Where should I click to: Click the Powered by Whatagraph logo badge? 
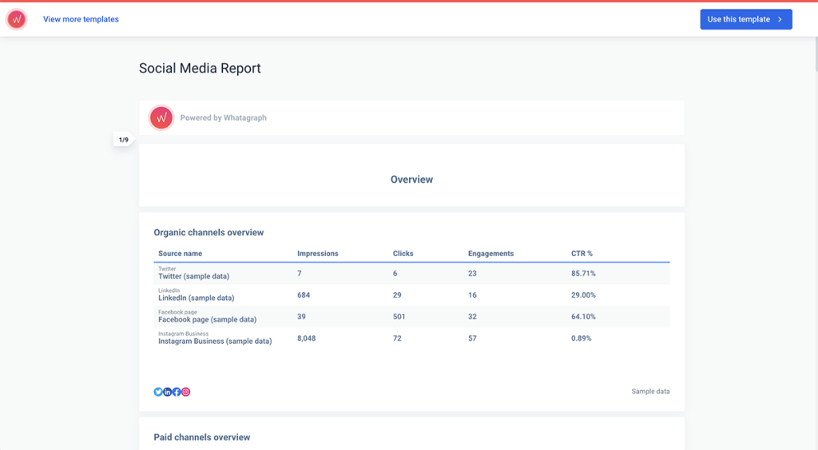pos(161,118)
